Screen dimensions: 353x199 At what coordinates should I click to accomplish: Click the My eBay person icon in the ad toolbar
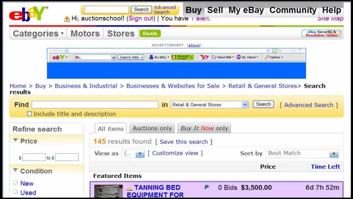(151, 57)
